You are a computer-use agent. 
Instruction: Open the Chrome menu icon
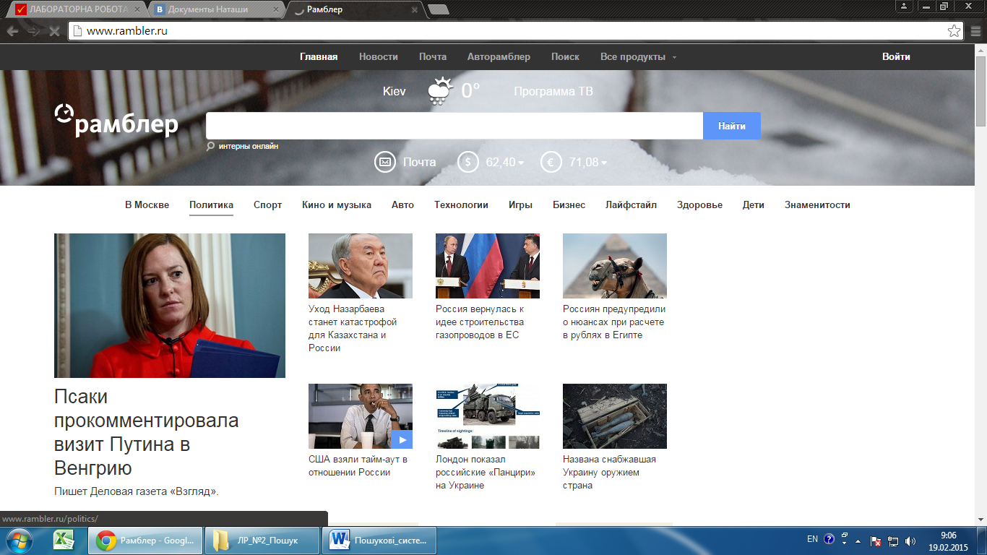click(975, 31)
